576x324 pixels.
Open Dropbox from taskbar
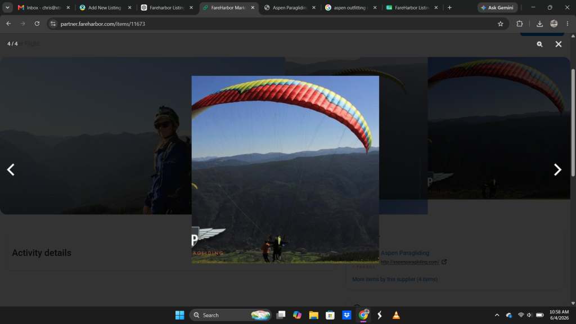[x=346, y=315]
